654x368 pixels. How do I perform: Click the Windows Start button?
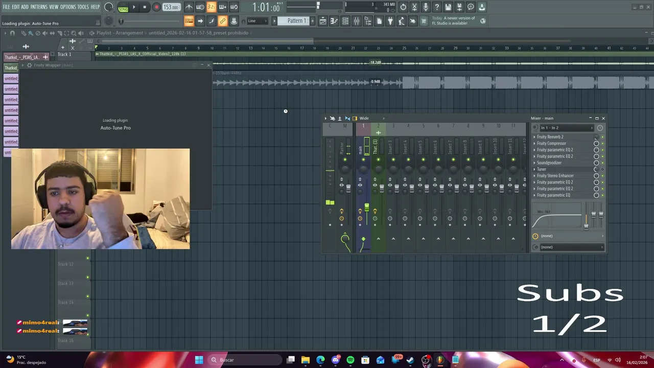[199, 360]
